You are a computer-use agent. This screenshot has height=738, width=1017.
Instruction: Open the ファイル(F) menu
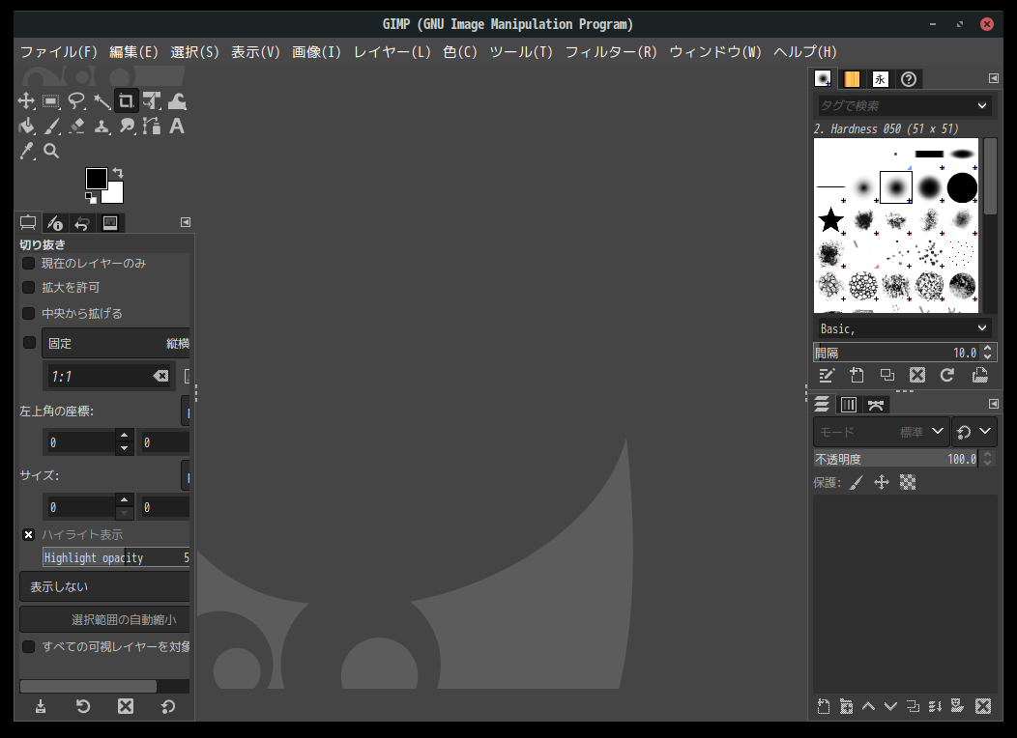coord(58,52)
